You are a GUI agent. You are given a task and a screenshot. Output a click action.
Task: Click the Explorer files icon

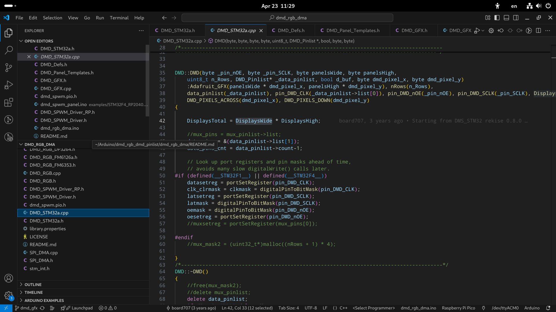pyautogui.click(x=9, y=33)
